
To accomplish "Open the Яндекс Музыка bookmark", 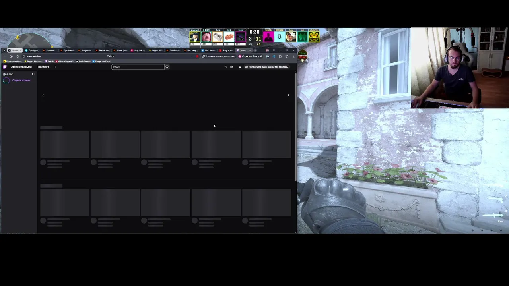I will [x=33, y=62].
